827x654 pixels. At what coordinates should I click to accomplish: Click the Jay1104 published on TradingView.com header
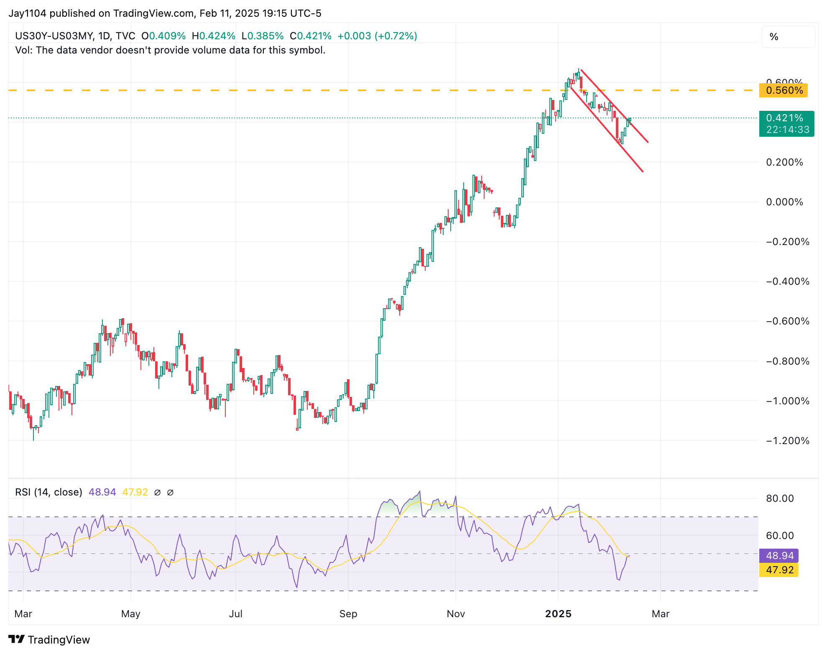pos(165,13)
